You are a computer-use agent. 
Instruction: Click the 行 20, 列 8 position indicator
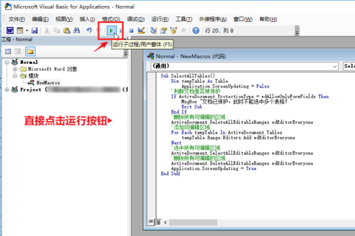tap(219, 31)
